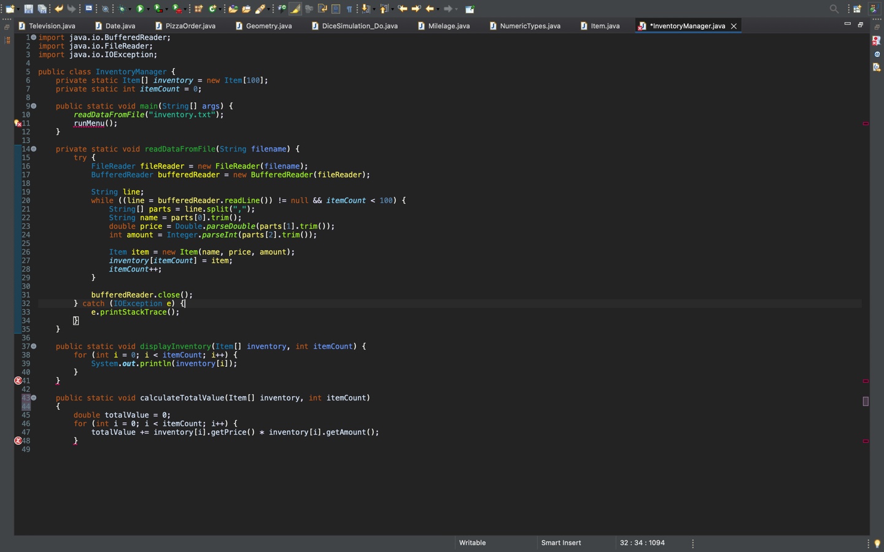Toggle Mark Occurrences highlighter
884x552 pixels.
(295, 9)
